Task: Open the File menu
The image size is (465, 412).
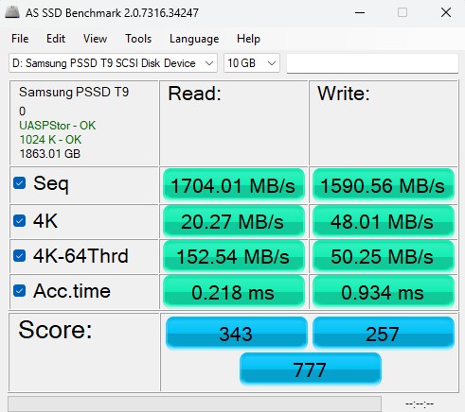Action: point(20,39)
